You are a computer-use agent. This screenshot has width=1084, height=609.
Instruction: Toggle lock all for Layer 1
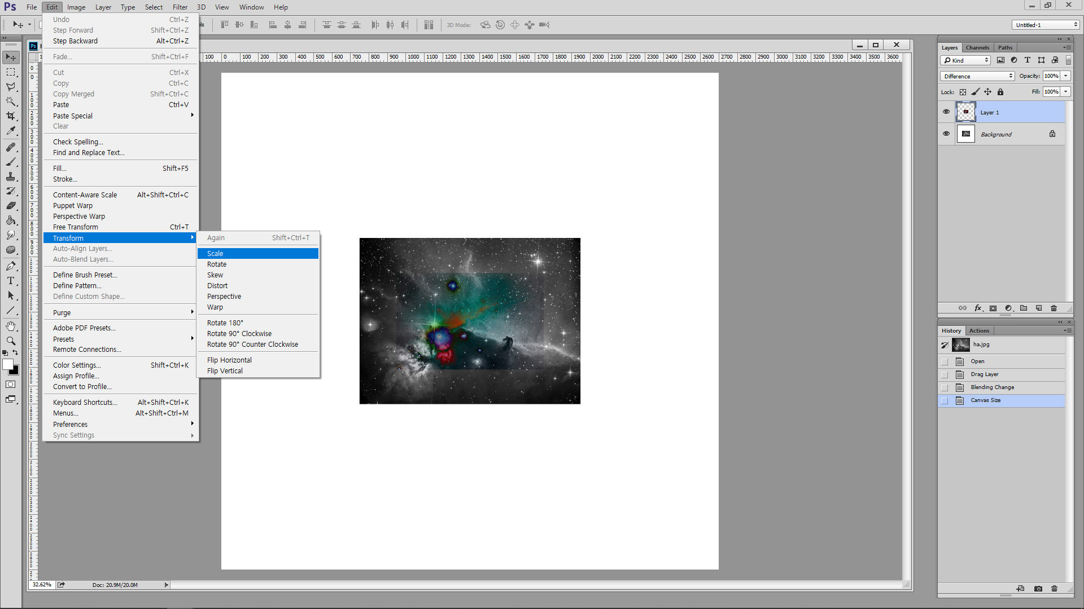[1000, 92]
